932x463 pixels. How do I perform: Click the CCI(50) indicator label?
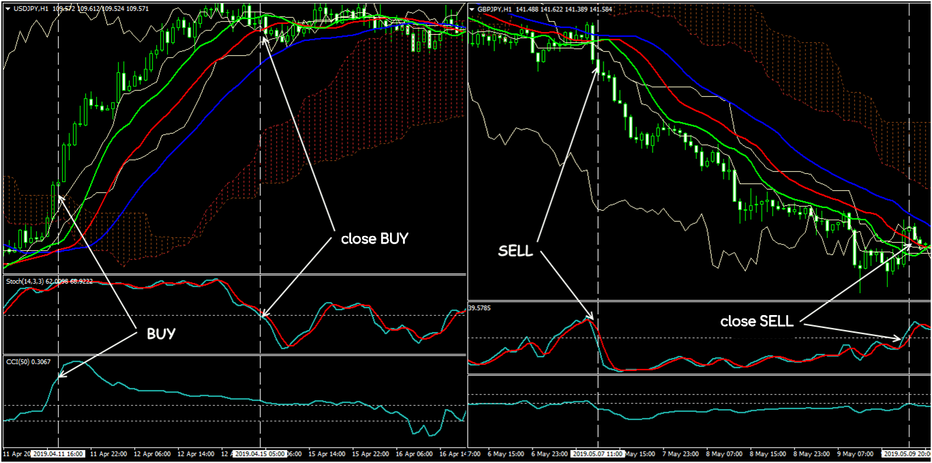[x=18, y=361]
